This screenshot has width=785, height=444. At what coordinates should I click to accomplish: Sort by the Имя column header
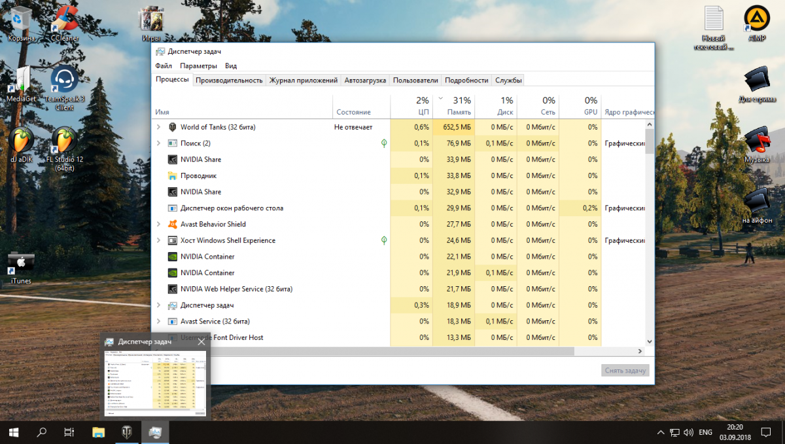tap(242, 107)
